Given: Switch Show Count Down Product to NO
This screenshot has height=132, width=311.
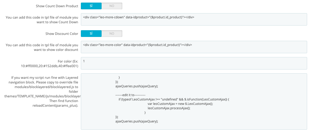Looking at the screenshot, I should pos(112,6).
